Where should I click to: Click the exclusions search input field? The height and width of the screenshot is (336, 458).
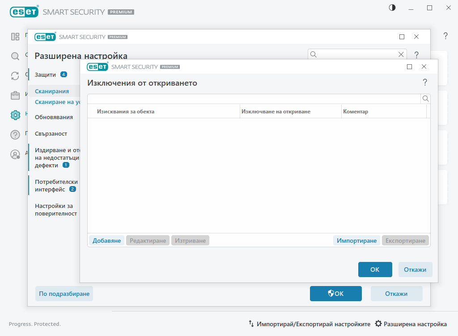point(254,99)
